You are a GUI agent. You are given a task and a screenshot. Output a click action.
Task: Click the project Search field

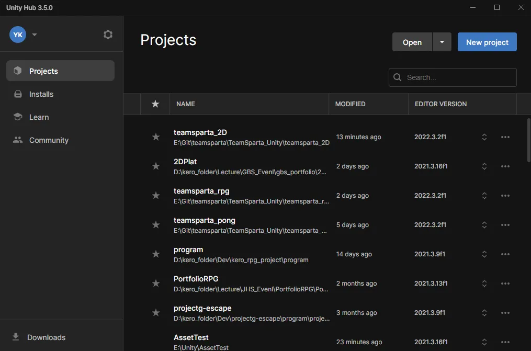coord(453,77)
